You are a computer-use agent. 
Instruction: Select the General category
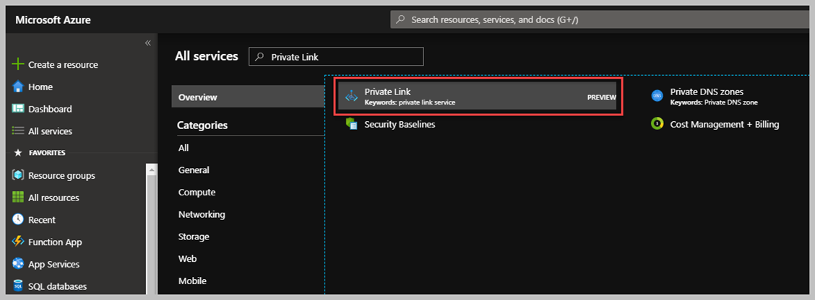pos(194,170)
